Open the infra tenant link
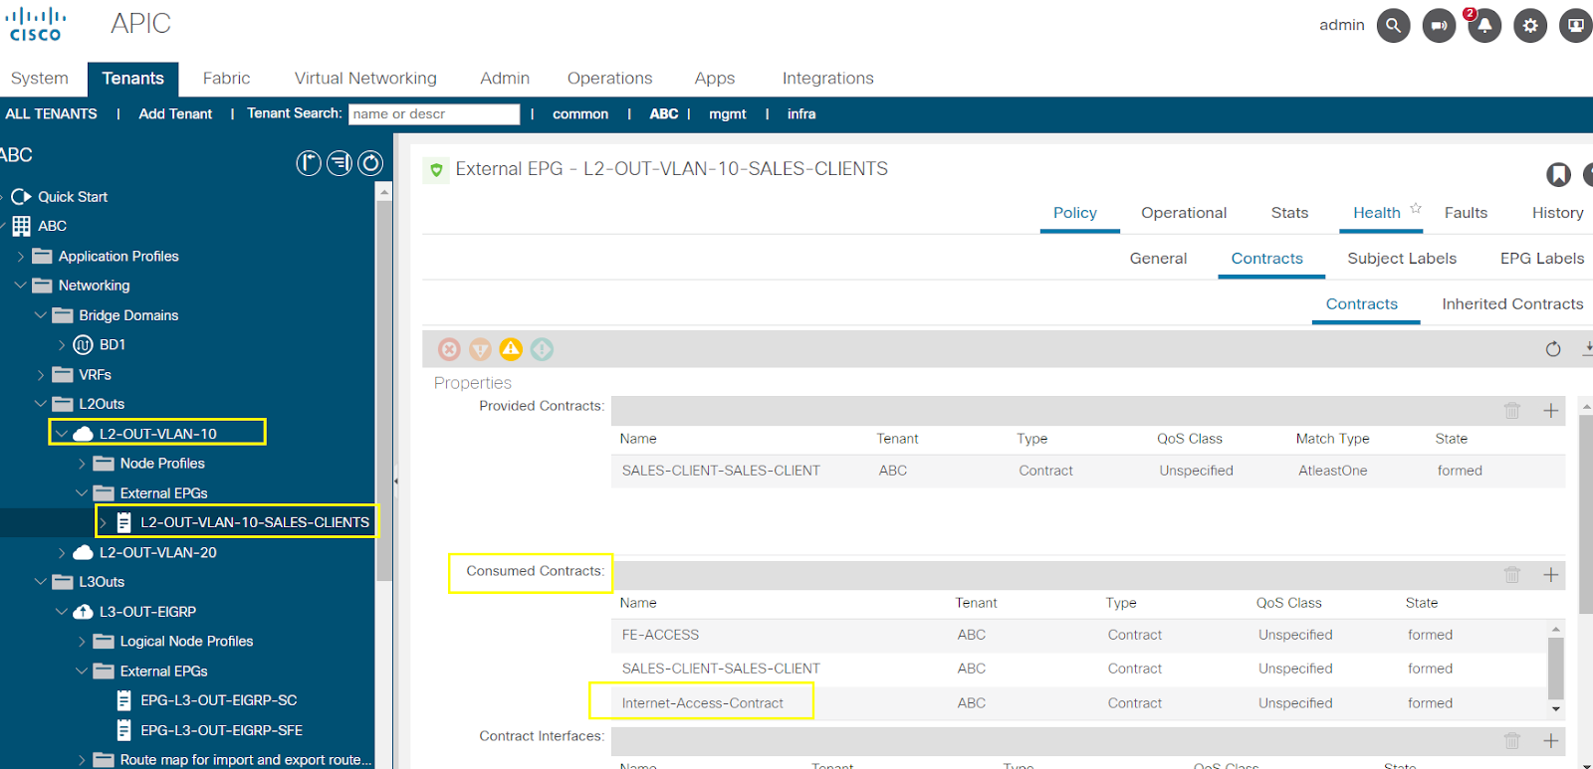The image size is (1593, 769). [x=801, y=114]
